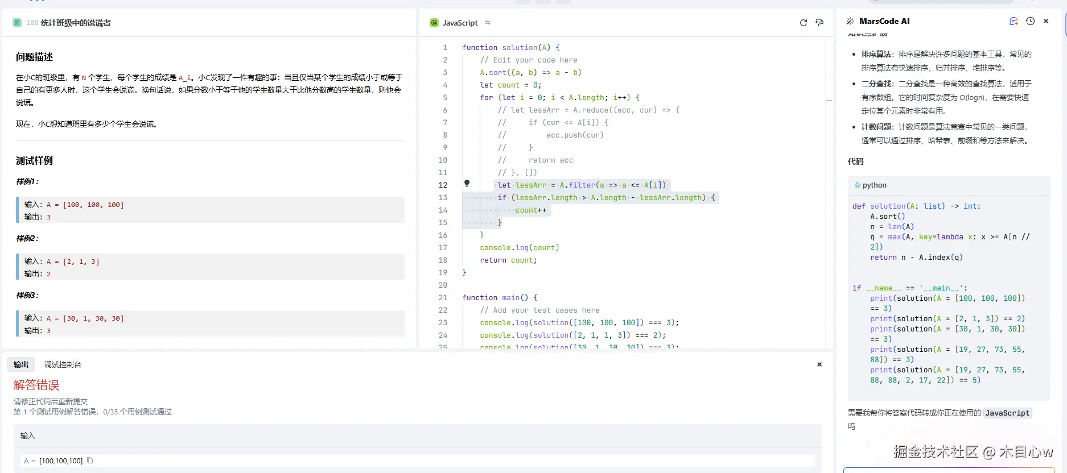This screenshot has width=1067, height=473.
Task: Click the reset code refresh icon
Action: point(803,23)
